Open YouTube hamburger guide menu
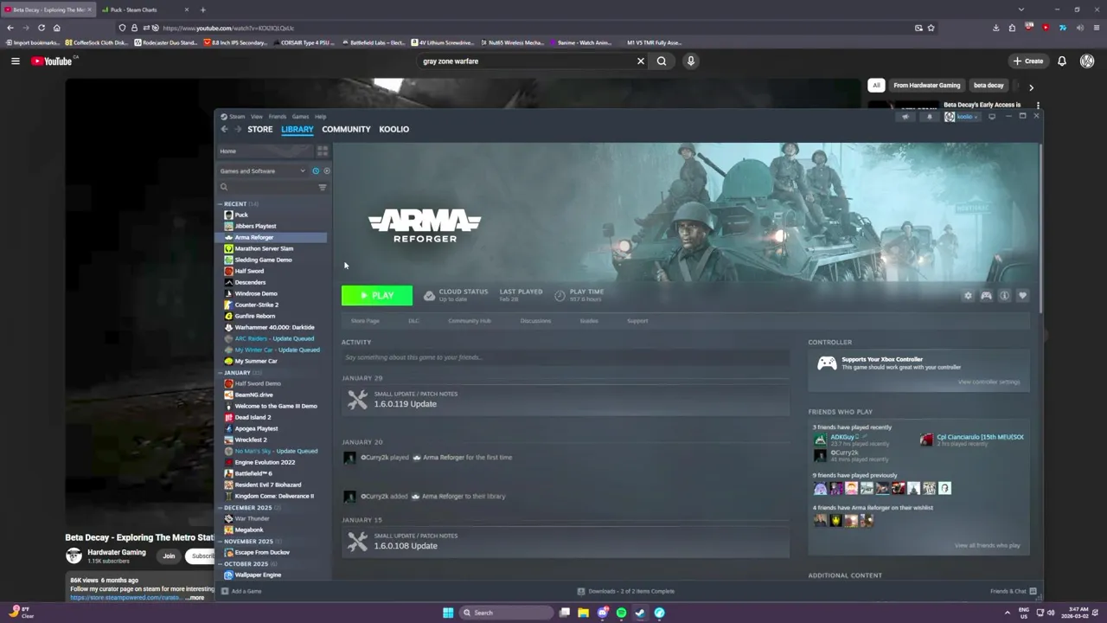Viewport: 1107px width, 623px height. pyautogui.click(x=15, y=61)
